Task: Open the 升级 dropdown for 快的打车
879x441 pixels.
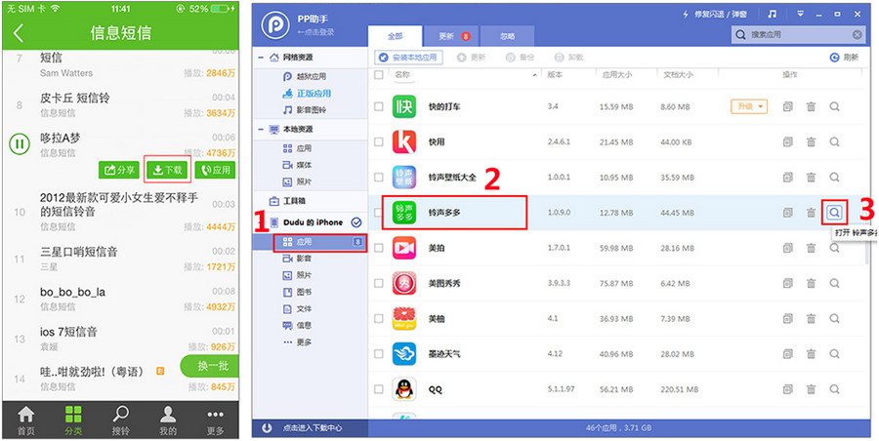Action: click(x=749, y=106)
